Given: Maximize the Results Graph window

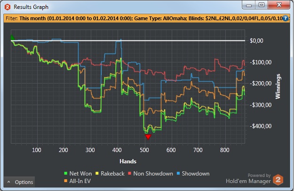Looking at the screenshot, I should pyautogui.click(x=262, y=5).
